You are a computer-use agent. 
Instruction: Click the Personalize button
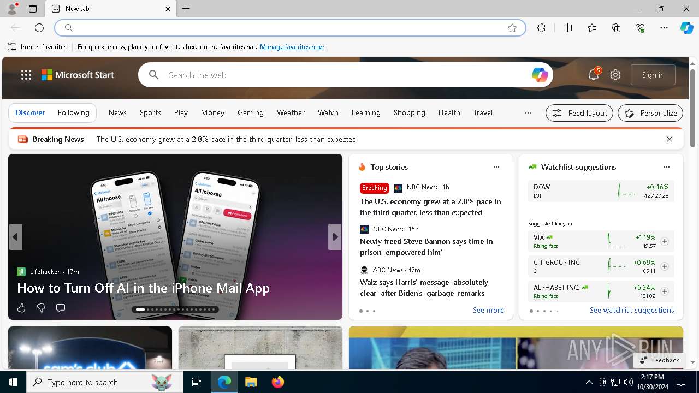pyautogui.click(x=650, y=113)
